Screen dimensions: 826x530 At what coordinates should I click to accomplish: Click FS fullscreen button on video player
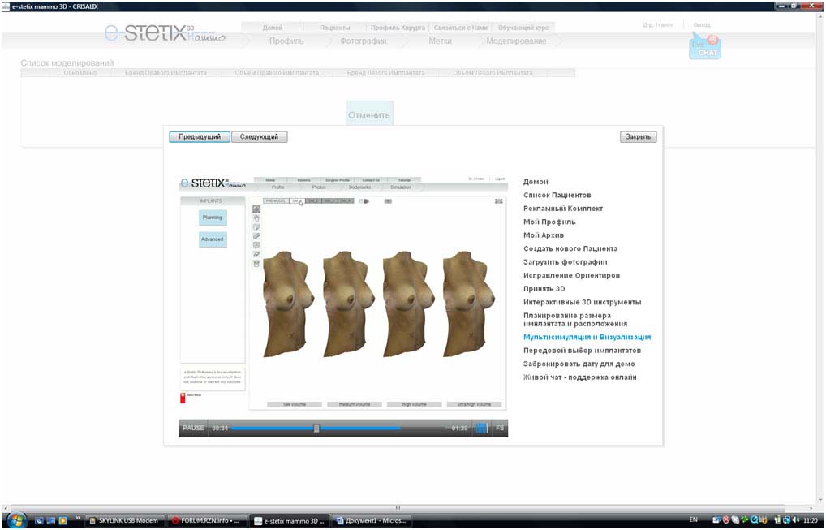(499, 428)
